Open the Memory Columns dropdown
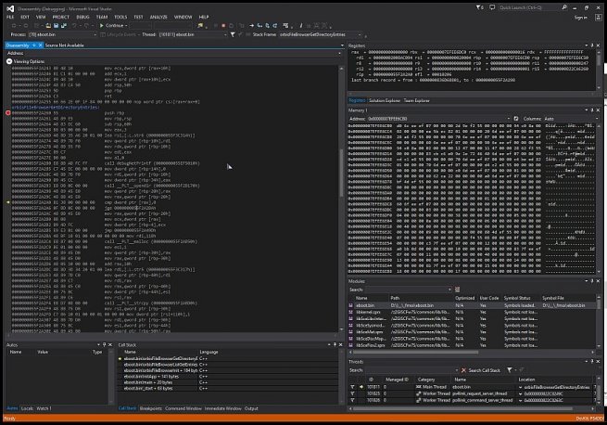The height and width of the screenshot is (425, 607). 573,119
